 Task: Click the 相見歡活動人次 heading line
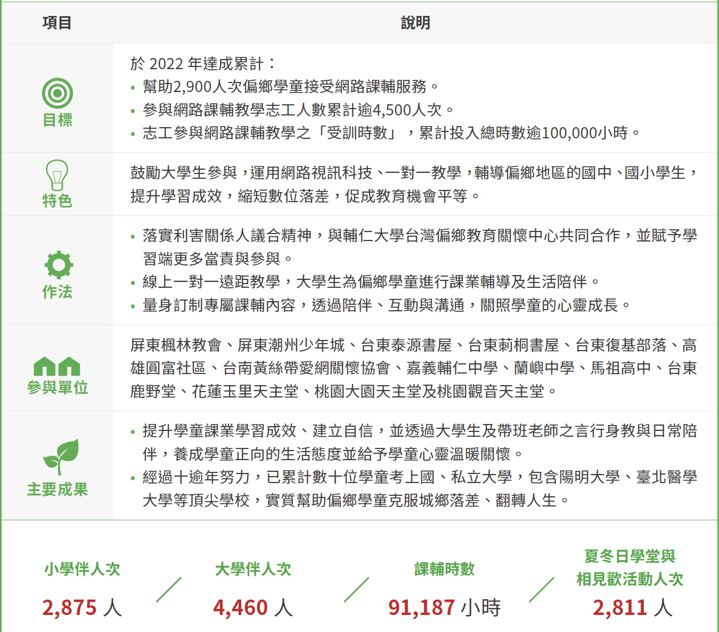tap(630, 579)
